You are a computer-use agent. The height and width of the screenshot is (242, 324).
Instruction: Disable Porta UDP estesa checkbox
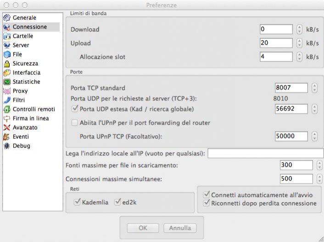pyautogui.click(x=76, y=109)
